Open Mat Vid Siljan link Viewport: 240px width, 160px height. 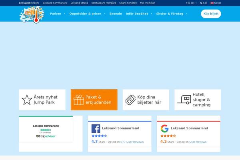[148, 3]
